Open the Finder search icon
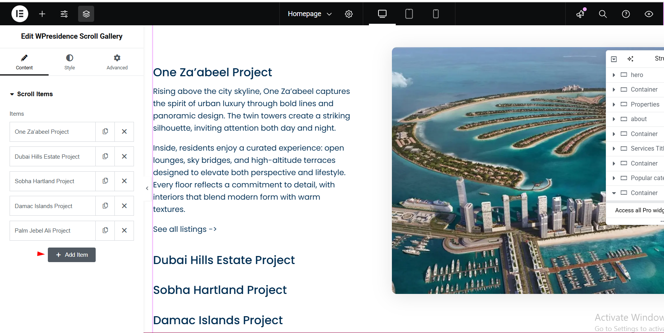 (603, 14)
